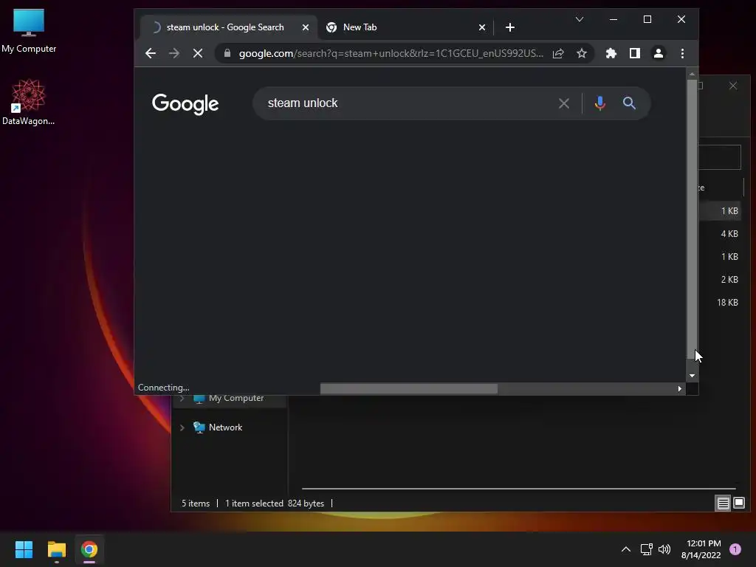Click the Google search magnifier
This screenshot has height=567, width=756.
click(629, 103)
